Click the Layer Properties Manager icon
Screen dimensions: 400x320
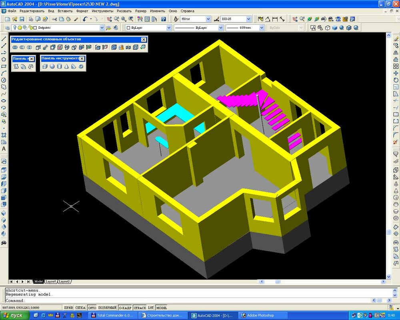tap(7, 28)
